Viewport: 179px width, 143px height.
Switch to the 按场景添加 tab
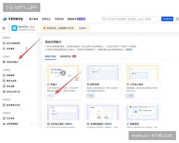click(66, 56)
